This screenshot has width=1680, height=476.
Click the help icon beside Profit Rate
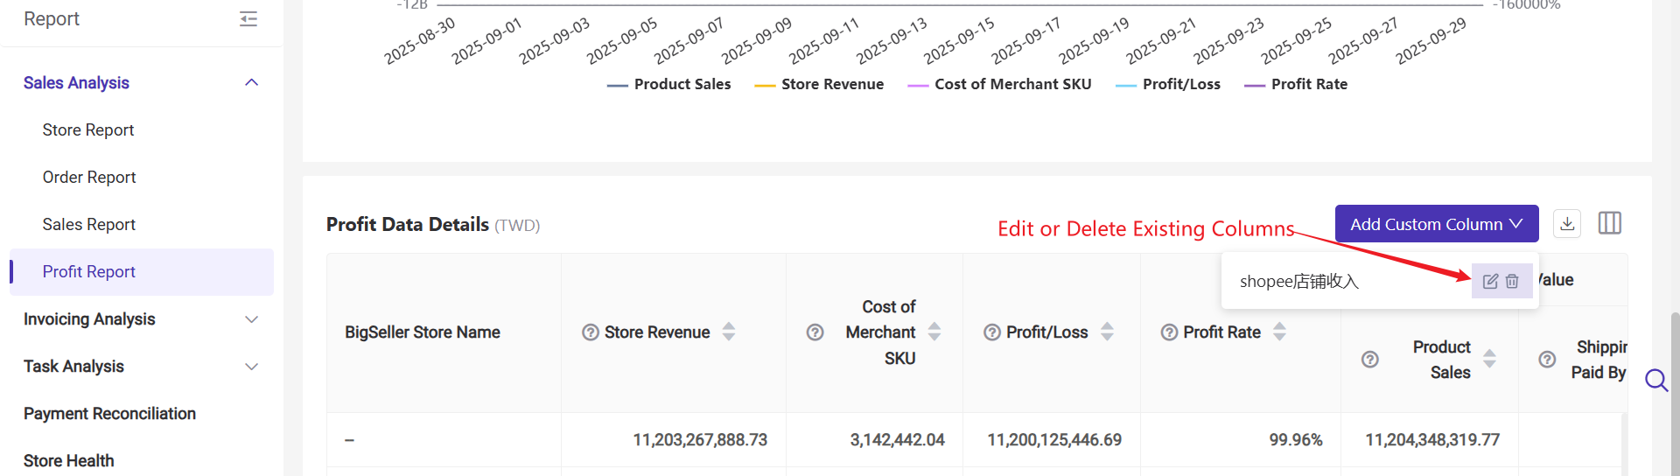pyautogui.click(x=1169, y=332)
